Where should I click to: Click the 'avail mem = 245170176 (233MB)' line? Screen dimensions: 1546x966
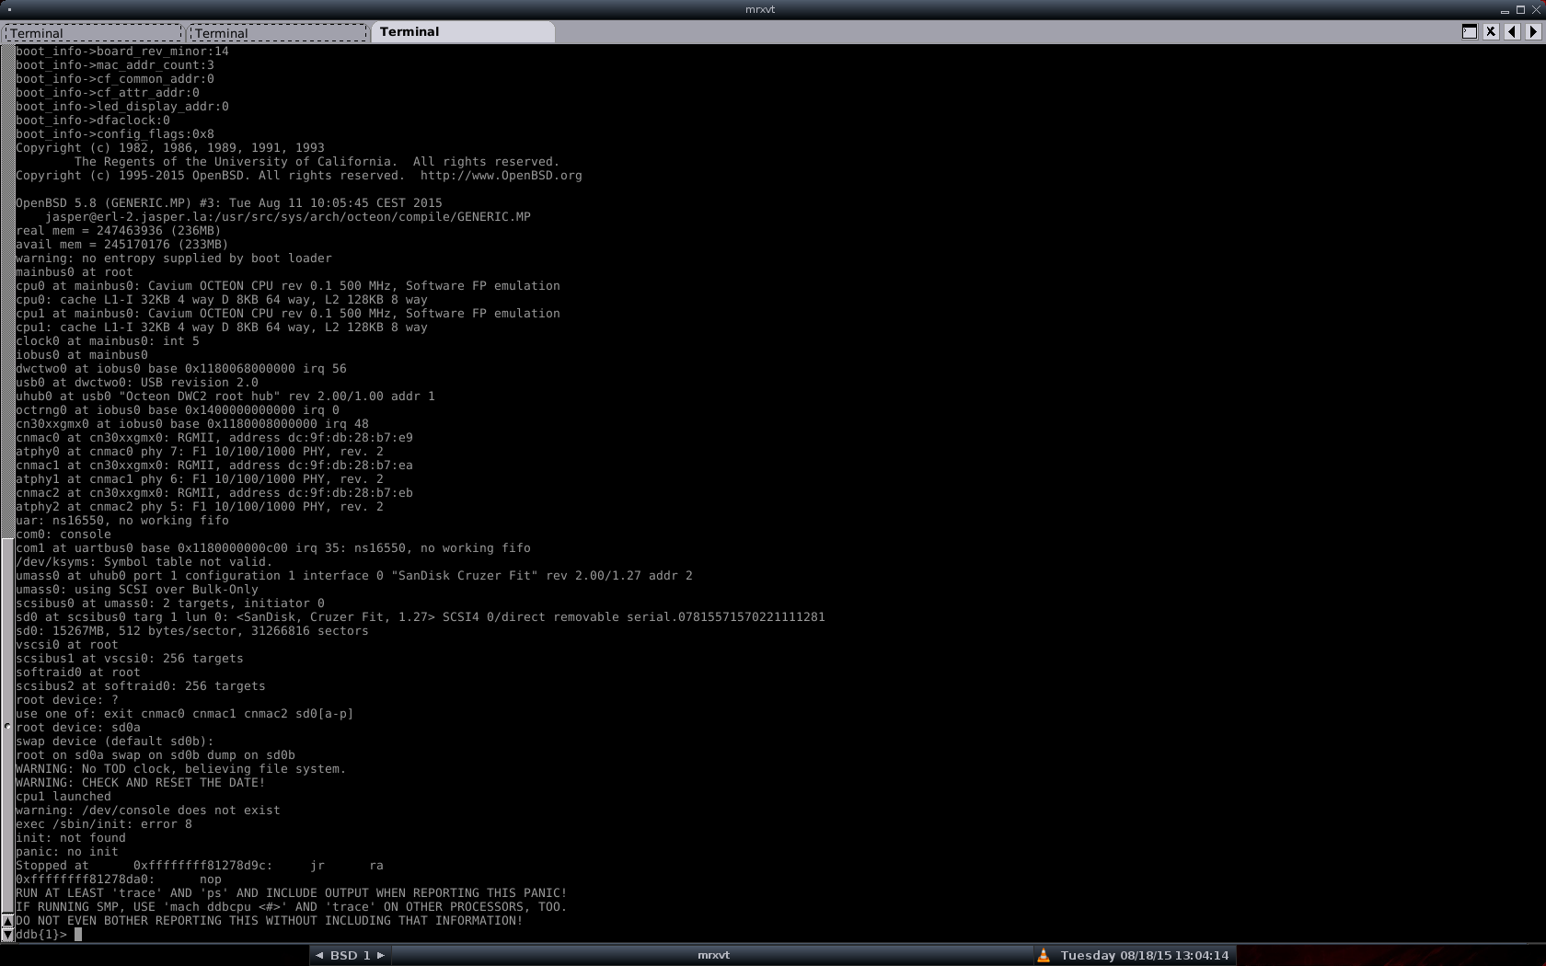(x=121, y=245)
